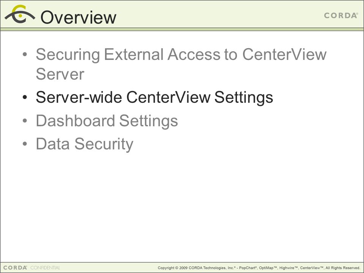The height and width of the screenshot is (273, 364).
Task: Select the bullet dot before Dashboard Settings
Action: tap(25, 121)
